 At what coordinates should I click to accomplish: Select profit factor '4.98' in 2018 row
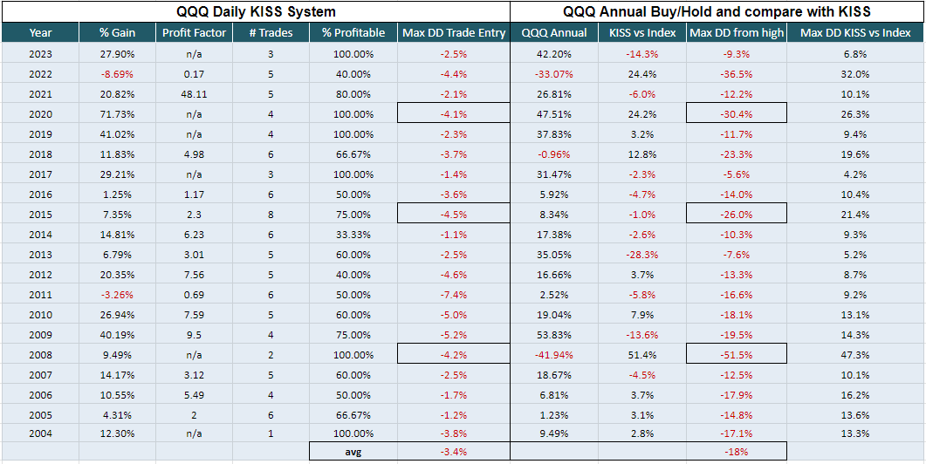point(195,154)
